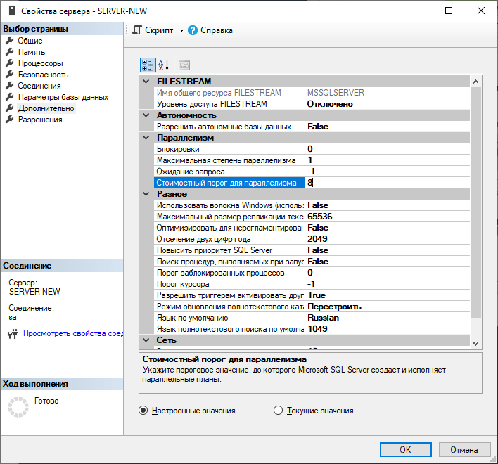This screenshot has height=464, width=498.
Task: Close the Свойства сервера window
Action: 481,11
